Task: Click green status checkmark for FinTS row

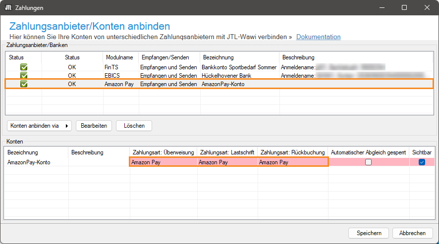Action: (x=23, y=67)
